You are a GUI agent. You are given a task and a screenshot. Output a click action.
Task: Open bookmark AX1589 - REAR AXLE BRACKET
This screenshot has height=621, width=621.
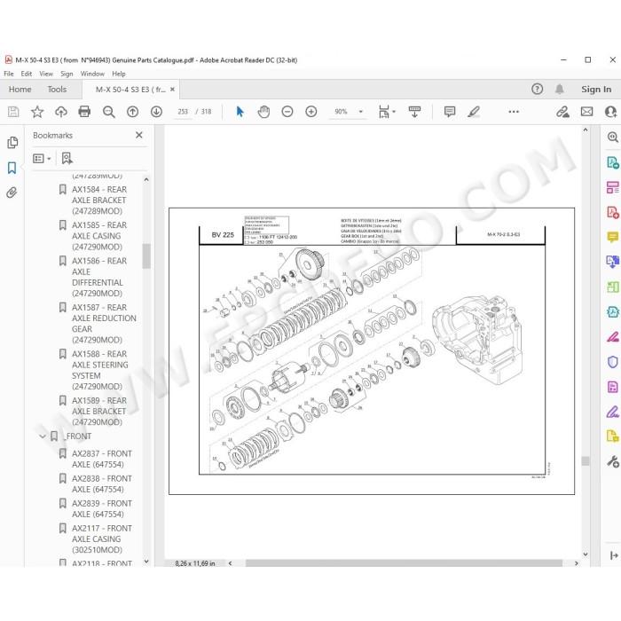point(99,412)
